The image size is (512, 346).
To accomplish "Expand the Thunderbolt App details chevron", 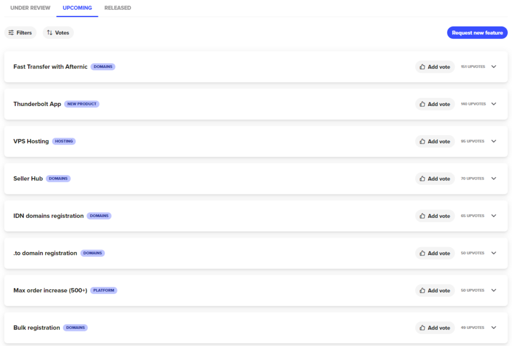I will [493, 104].
